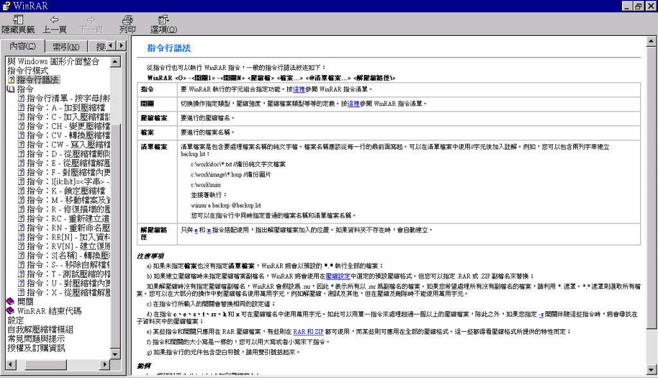Click page icon for 指令：RV[N] - 建立復原

pos(21,246)
